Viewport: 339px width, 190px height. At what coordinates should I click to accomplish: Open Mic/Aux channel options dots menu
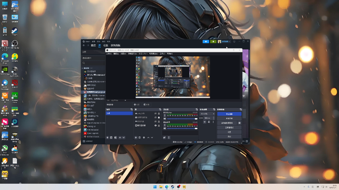pyautogui.click(x=165, y=115)
